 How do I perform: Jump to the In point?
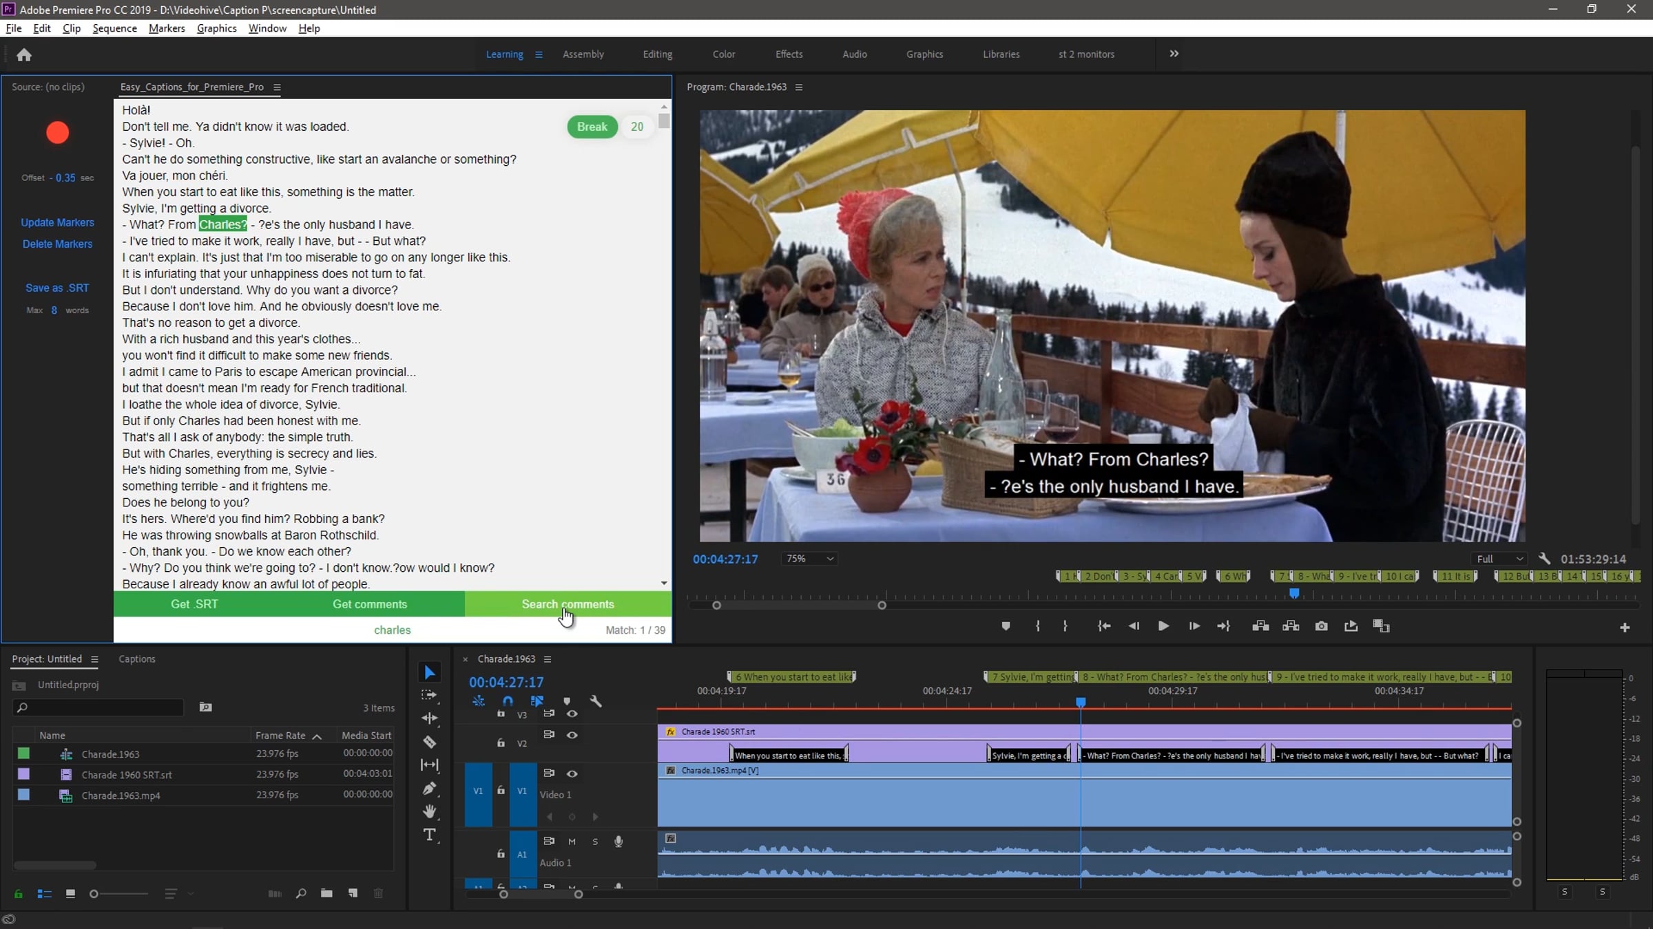coord(1104,626)
